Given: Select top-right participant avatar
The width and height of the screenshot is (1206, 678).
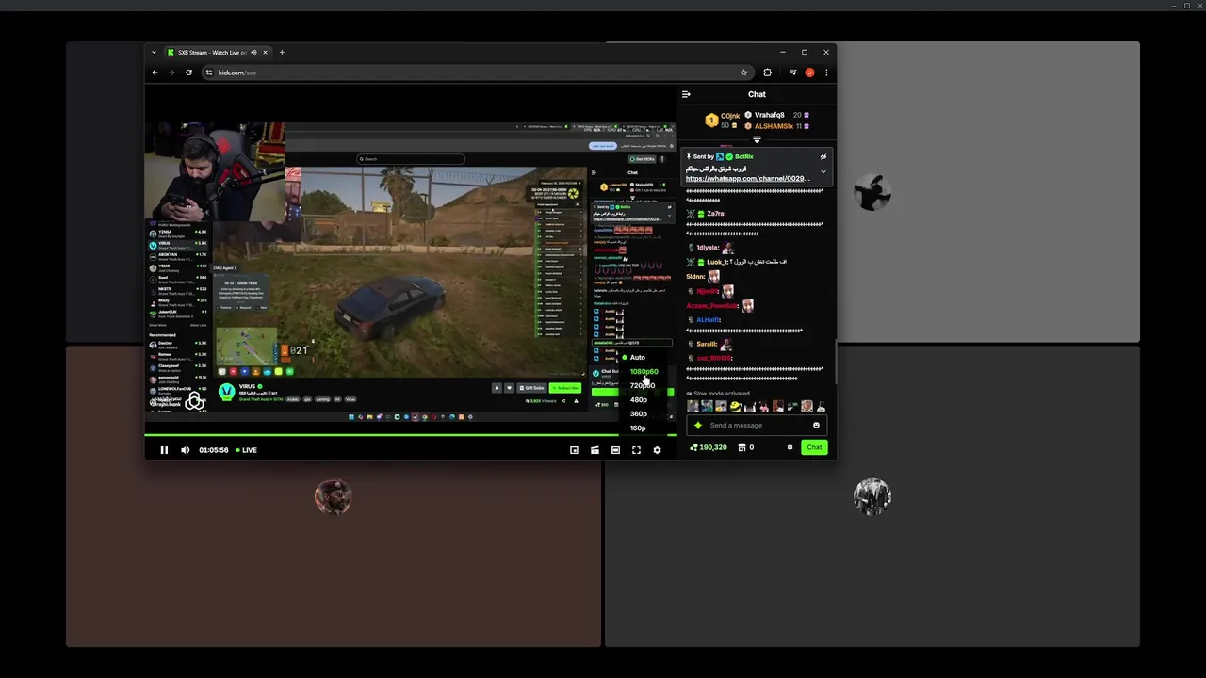Looking at the screenshot, I should click(x=872, y=192).
